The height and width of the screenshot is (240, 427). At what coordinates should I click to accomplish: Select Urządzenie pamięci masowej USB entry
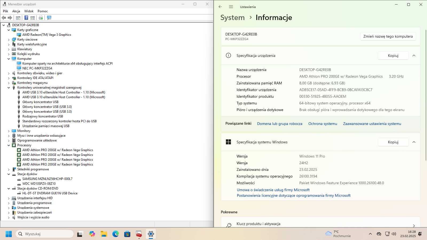pos(46,126)
